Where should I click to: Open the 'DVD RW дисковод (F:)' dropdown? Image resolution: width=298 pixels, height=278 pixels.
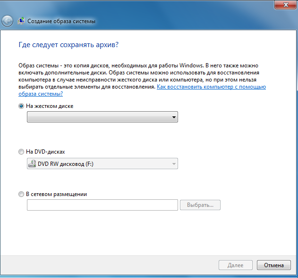pos(102,164)
